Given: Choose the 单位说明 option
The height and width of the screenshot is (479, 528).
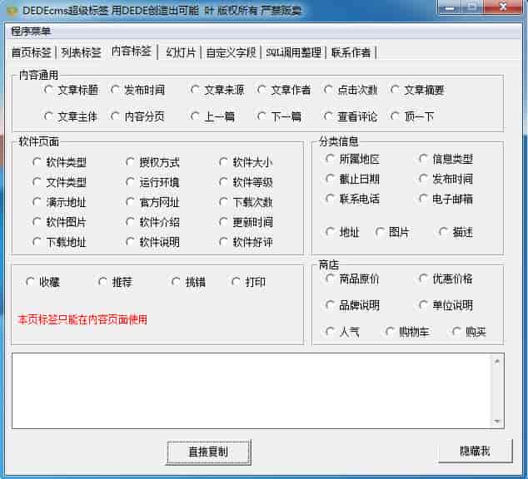Looking at the screenshot, I should pos(446,305).
